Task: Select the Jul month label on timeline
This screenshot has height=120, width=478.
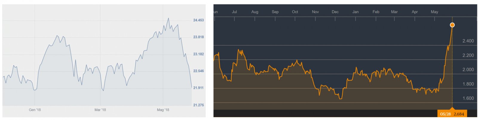Action: click(234, 12)
